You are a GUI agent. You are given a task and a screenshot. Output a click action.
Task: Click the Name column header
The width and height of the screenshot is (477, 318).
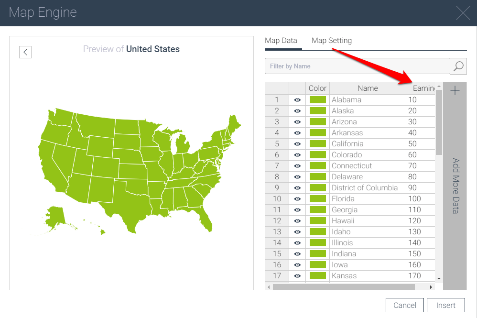coord(368,88)
